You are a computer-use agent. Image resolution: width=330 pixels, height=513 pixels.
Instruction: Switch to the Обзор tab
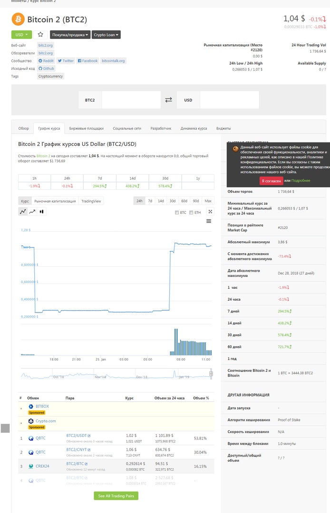pyautogui.click(x=24, y=129)
